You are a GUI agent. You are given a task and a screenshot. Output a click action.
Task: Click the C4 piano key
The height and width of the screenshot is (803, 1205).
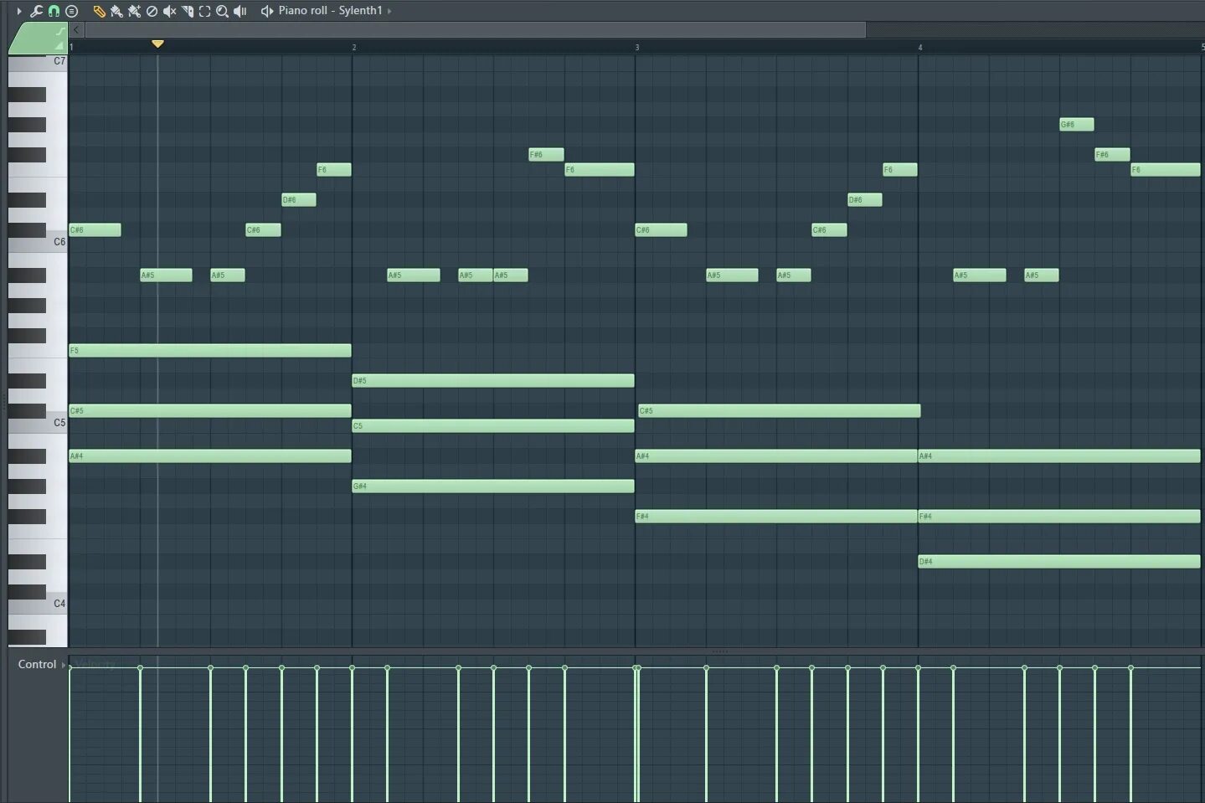tap(38, 605)
